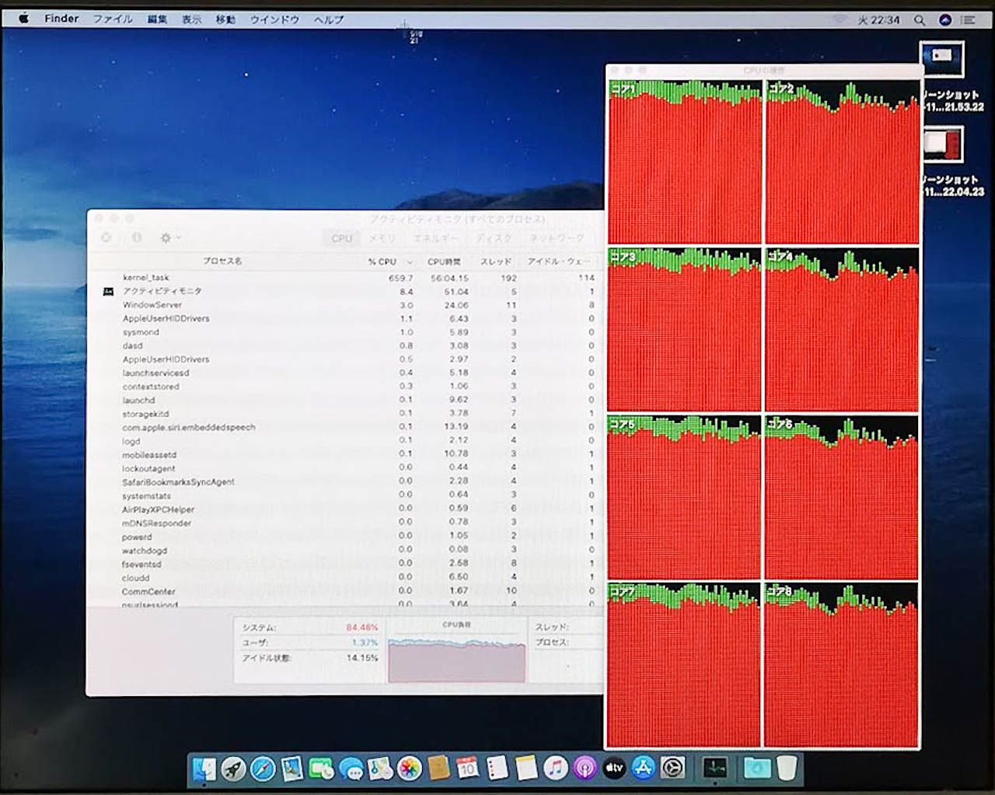Open the Wi-Fi status menu
This screenshot has width=995, height=795.
point(838,19)
